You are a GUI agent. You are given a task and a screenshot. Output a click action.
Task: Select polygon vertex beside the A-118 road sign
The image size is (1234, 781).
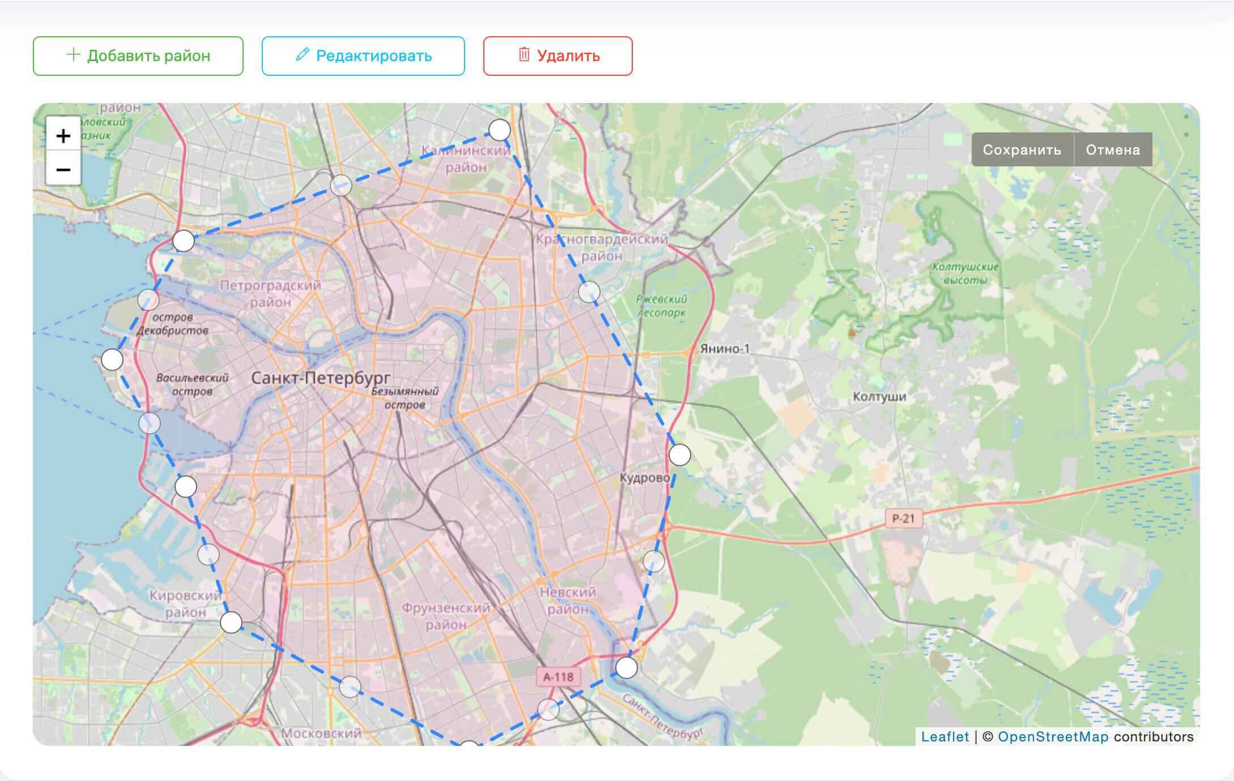click(x=627, y=668)
